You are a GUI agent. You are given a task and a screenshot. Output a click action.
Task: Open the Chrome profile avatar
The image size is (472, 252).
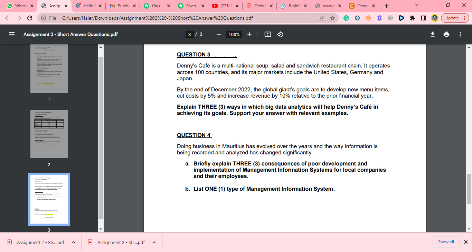(435, 18)
